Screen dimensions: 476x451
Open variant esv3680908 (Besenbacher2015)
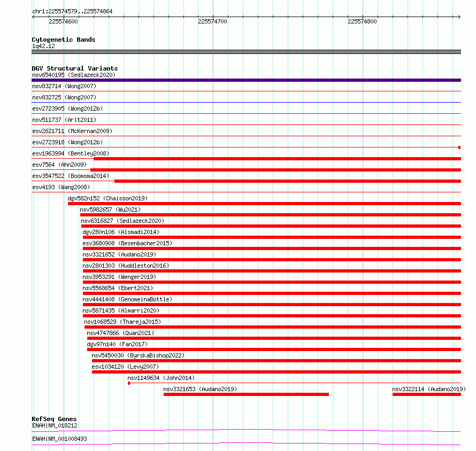127,243
